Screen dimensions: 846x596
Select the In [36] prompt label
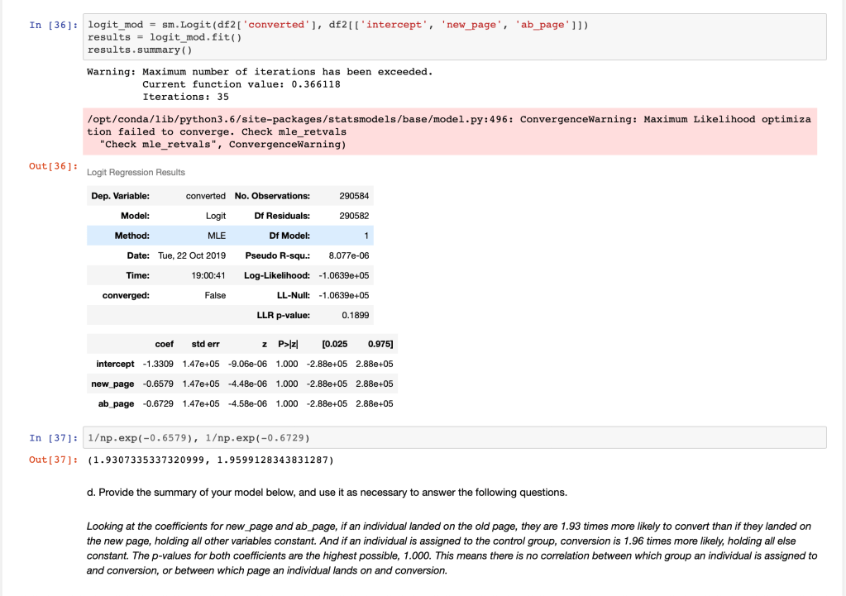click(x=52, y=25)
